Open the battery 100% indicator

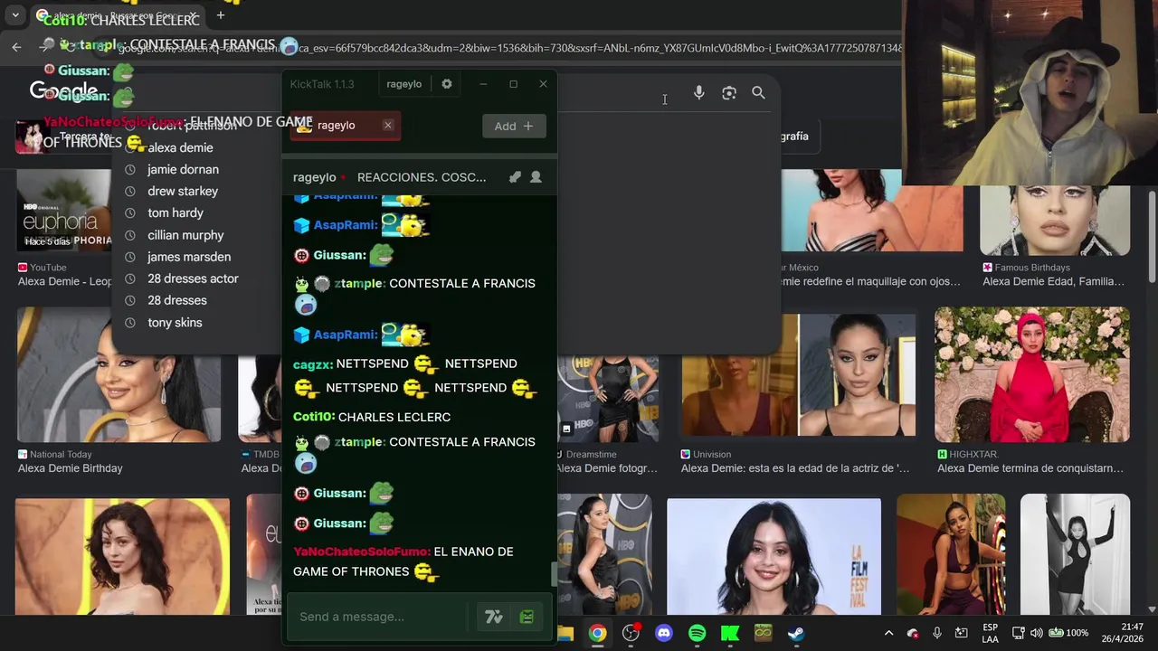[1068, 633]
